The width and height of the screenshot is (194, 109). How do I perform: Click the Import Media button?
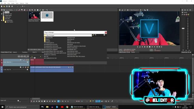(8, 10)
